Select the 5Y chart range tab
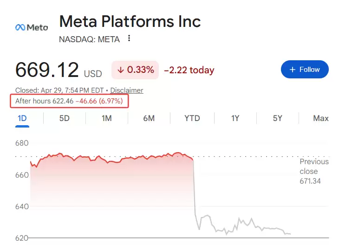The width and height of the screenshot is (339, 249). (x=277, y=118)
